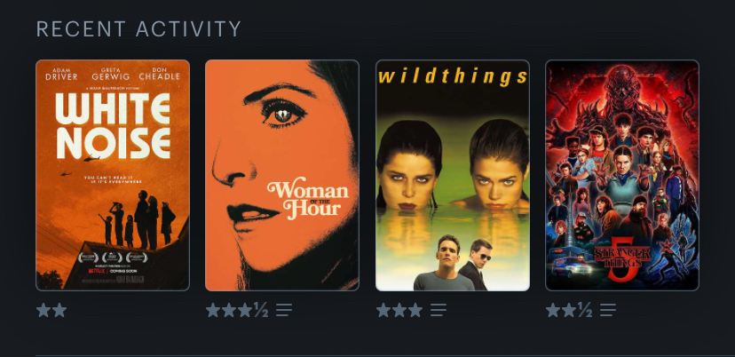735x357 pixels.
Task: Select the Stranger Things 5 poster
Action: [x=622, y=176]
